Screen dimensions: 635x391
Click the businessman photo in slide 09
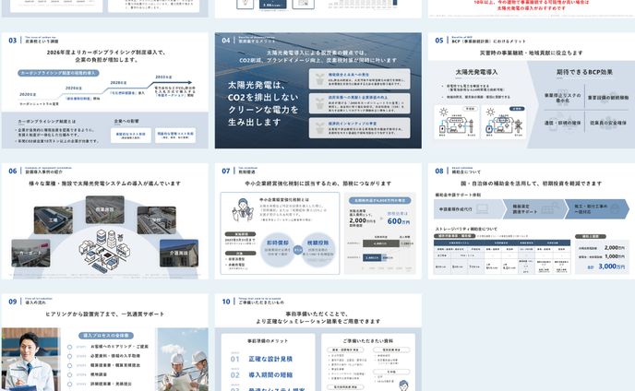tap(30, 360)
